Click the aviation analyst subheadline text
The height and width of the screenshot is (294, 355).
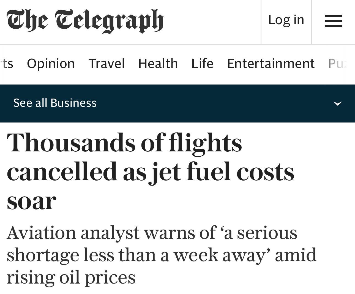click(x=161, y=255)
